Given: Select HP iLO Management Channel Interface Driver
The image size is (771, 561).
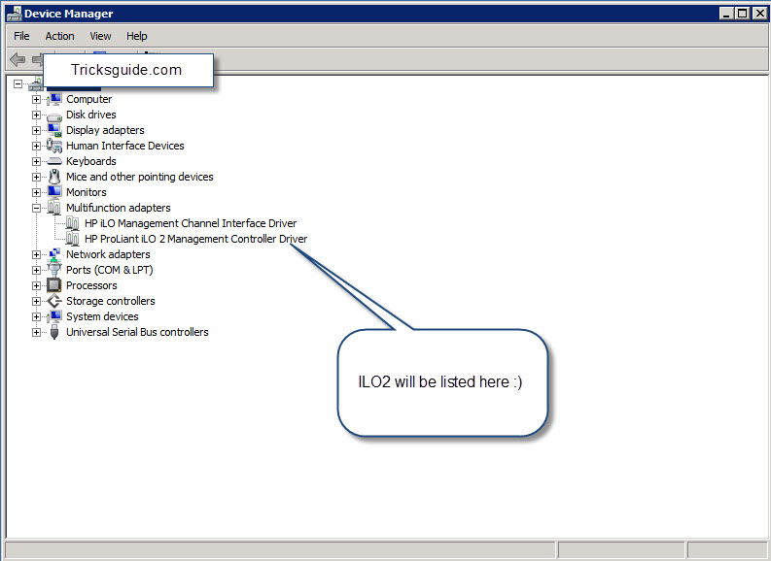Looking at the screenshot, I should pos(190,223).
